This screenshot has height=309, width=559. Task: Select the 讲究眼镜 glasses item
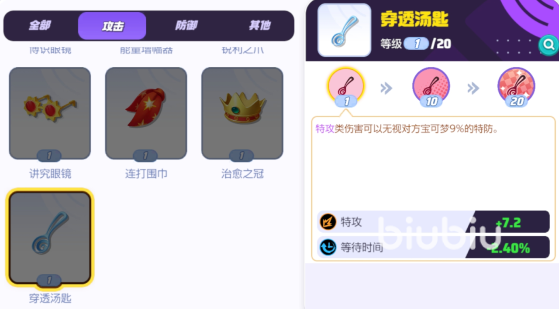tap(50, 113)
